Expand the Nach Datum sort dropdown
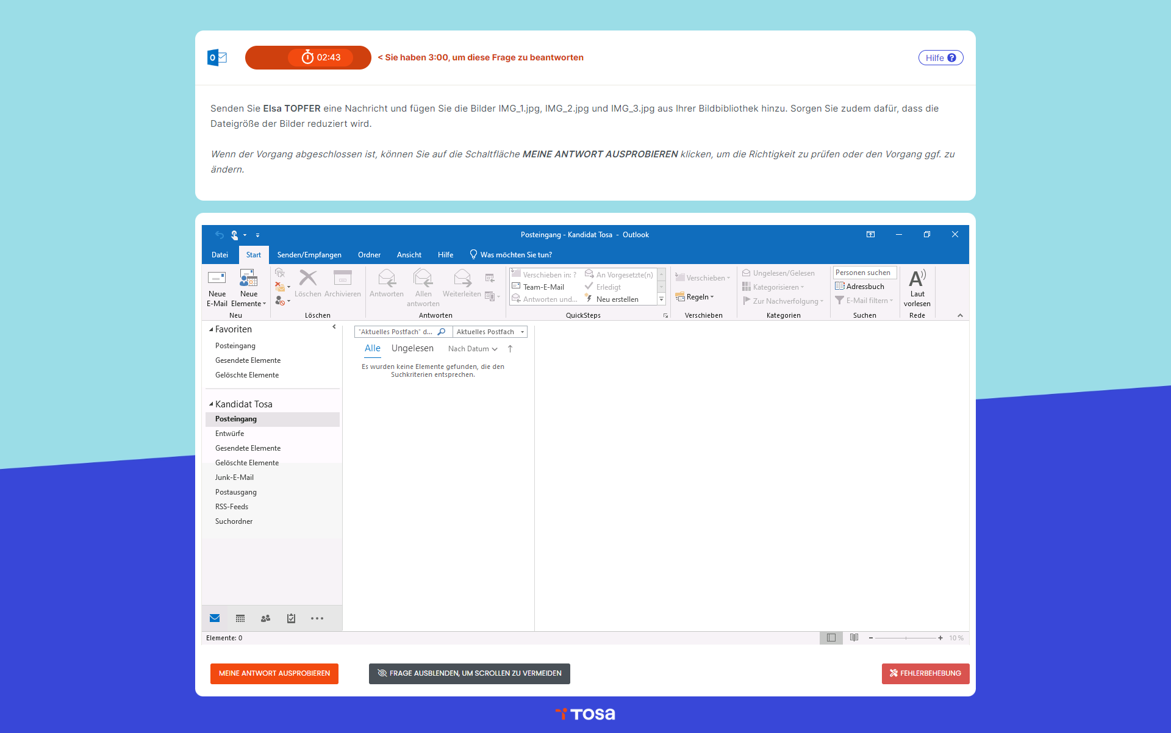1171x733 pixels. (473, 349)
